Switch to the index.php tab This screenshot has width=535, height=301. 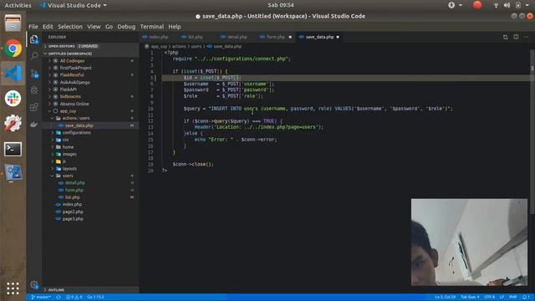point(158,37)
